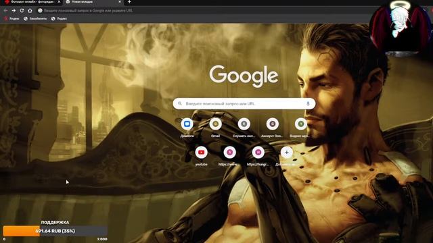Viewport: 433px width, 243px height.
Task: Open the Gmail shortcut
Action: (215, 128)
